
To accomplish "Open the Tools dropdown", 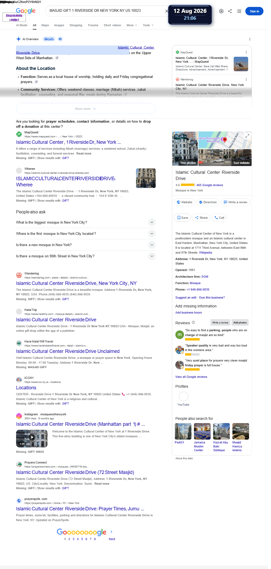I will coord(148,25).
